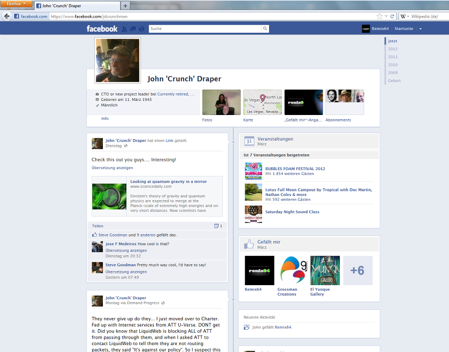
Task: Click public globe icon next to Dienstag
Action: pos(125,146)
